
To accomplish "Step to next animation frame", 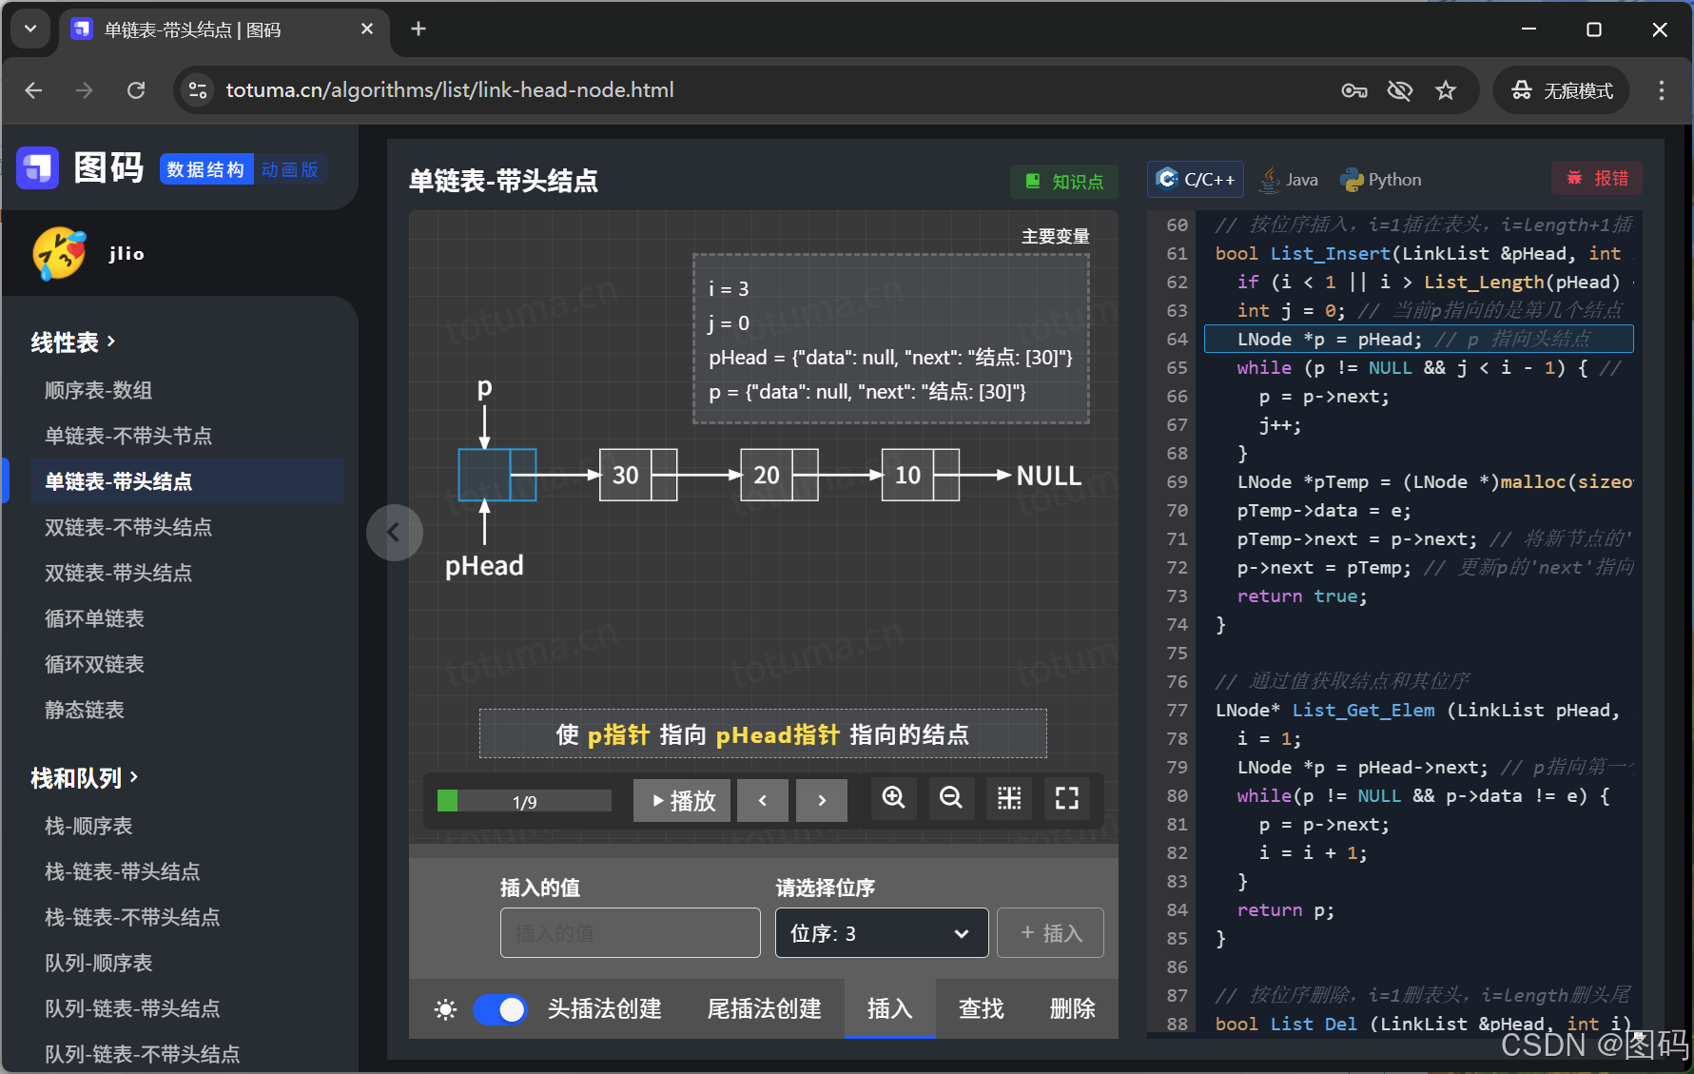I will (x=822, y=800).
